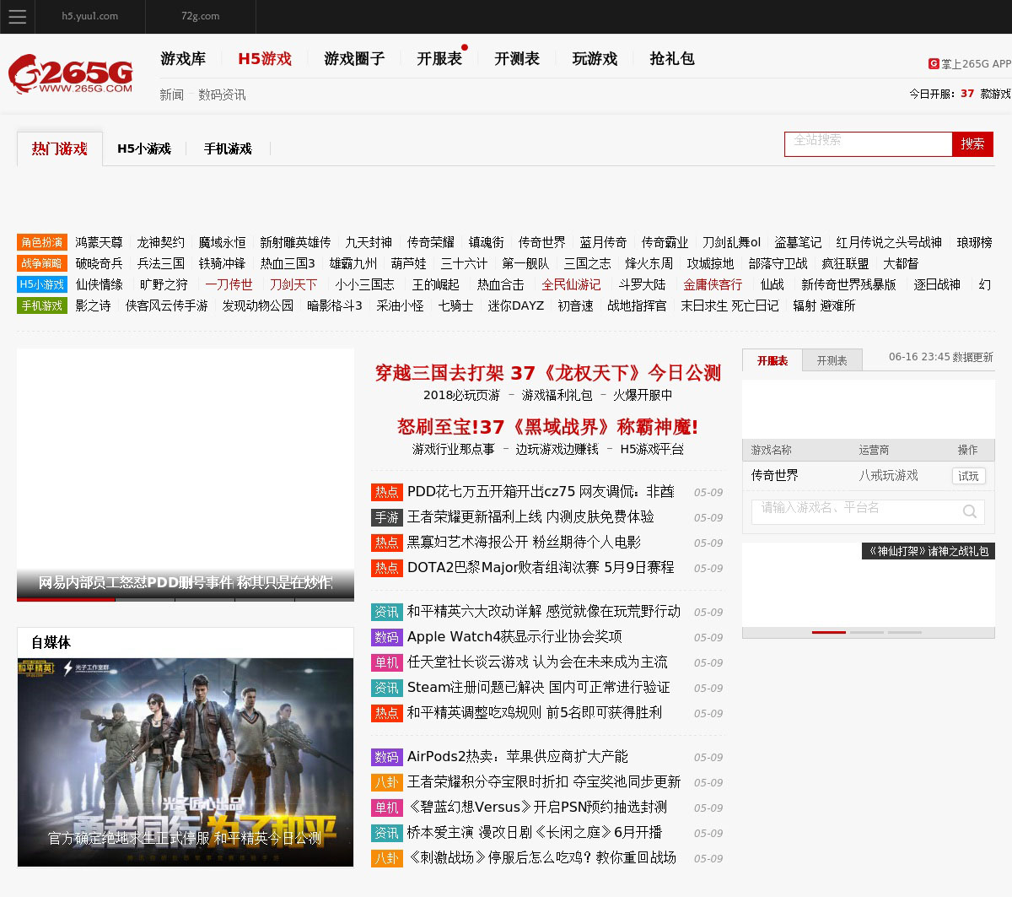The image size is (1012, 897).
Task: Open the hamburger menu icon
Action: [x=17, y=17]
